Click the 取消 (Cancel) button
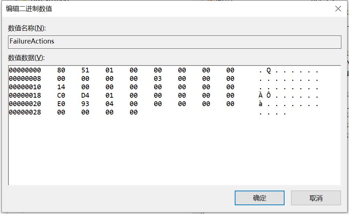Screen dimensions: 349x214 [x=315, y=198]
